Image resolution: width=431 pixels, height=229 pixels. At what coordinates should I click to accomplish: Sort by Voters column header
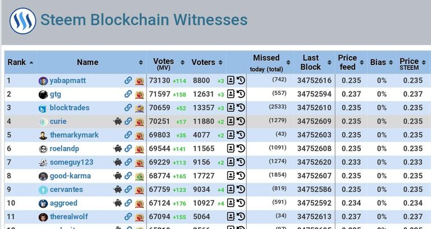pos(207,62)
